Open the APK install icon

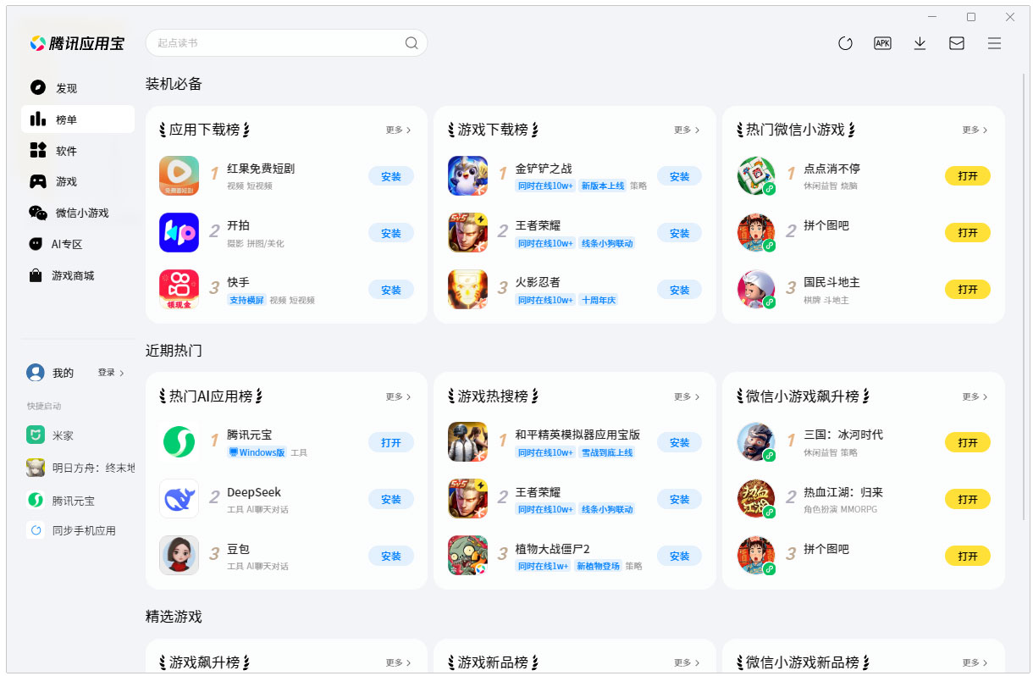(882, 43)
